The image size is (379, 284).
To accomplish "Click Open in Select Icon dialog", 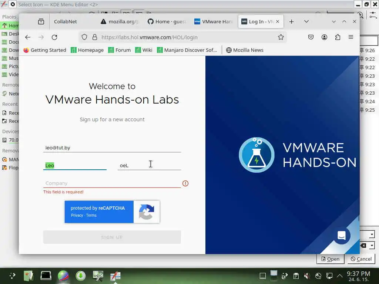I will coord(330,259).
